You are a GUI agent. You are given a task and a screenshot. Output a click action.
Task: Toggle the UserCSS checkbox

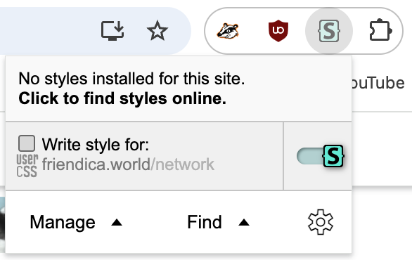click(x=27, y=143)
